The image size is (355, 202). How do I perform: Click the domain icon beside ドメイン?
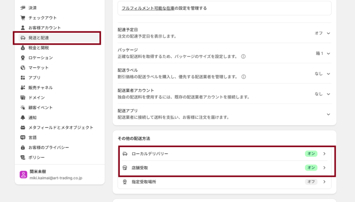point(23,98)
